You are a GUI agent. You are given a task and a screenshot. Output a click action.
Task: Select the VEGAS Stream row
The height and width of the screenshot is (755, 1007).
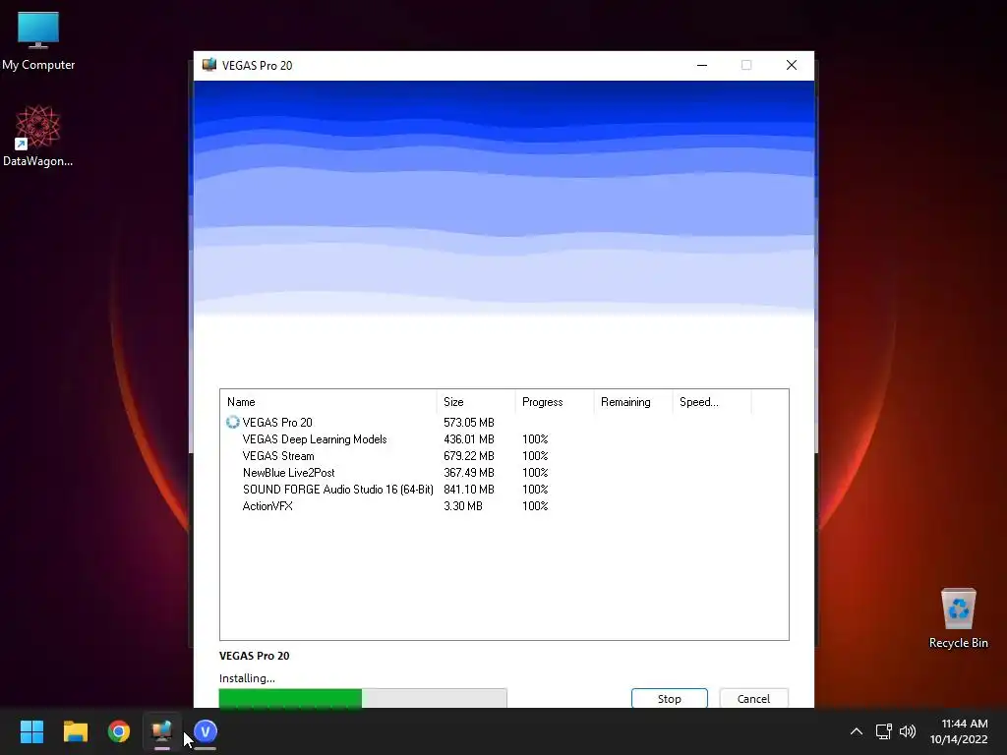tap(504, 456)
